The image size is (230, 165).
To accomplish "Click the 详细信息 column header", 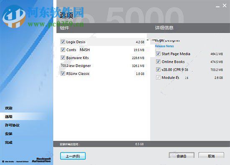I will point(164,28).
